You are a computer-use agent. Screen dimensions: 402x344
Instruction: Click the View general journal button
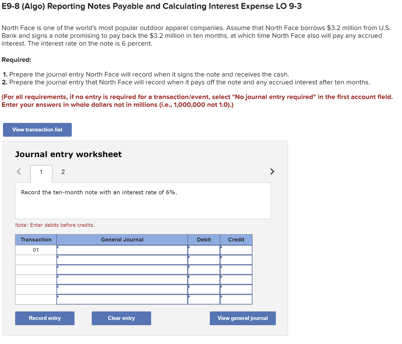(x=242, y=318)
